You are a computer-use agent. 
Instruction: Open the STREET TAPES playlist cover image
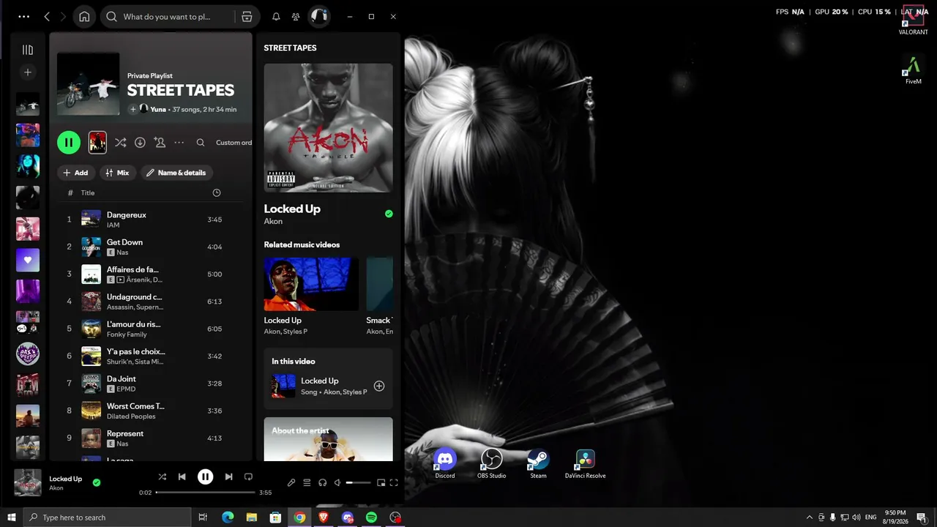89,84
